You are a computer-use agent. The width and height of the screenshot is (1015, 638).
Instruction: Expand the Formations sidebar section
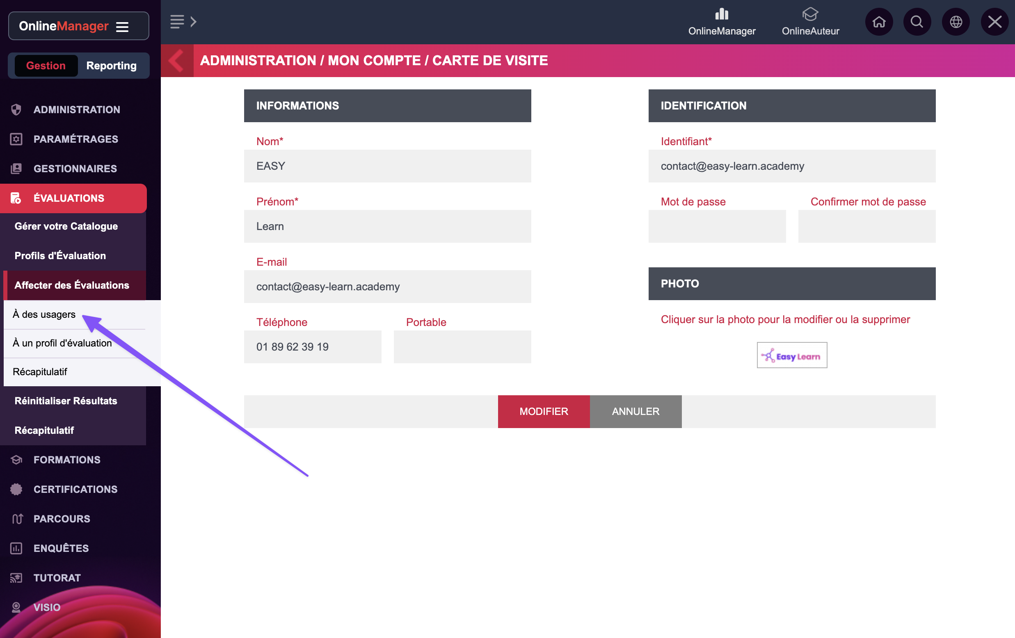pos(66,460)
